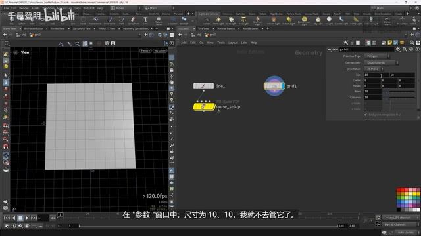Screen dimensions: 421x236
Task: Click the current frame number field
Action: point(43,218)
